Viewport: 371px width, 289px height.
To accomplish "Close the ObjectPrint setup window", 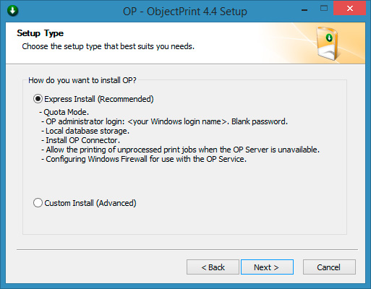I will [x=349, y=9].
